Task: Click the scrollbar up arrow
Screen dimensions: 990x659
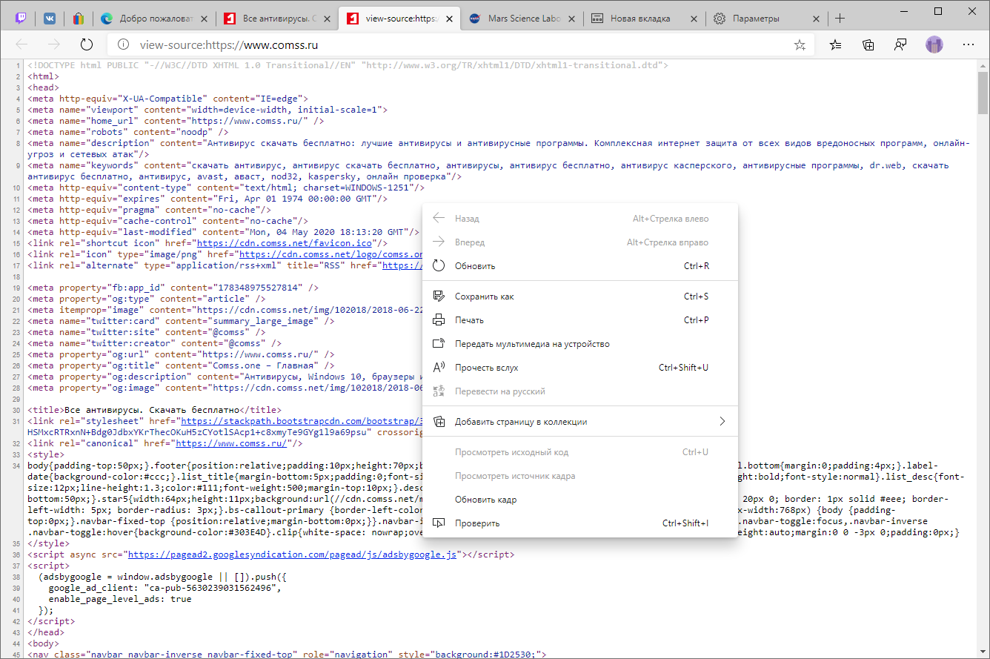Action: (983, 64)
